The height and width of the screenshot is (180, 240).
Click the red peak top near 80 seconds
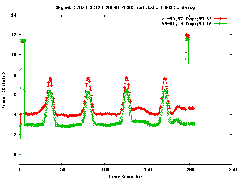coord(88,78)
